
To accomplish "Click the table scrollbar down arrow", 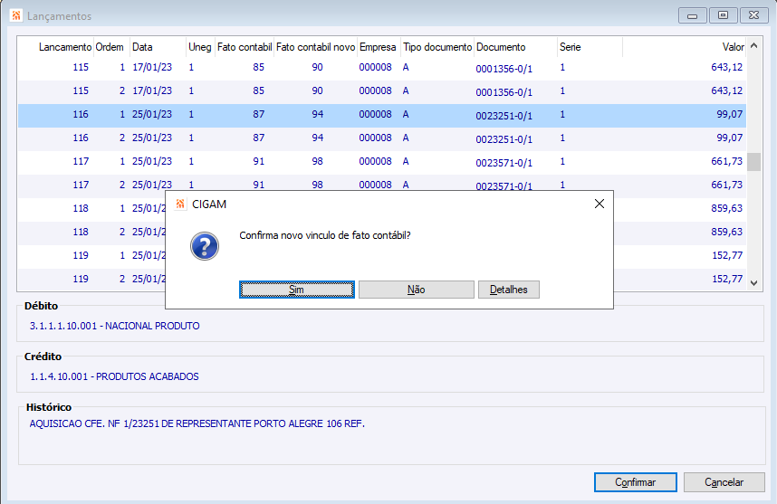I will tap(753, 283).
